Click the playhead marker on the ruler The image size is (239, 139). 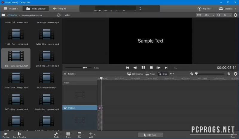pos(101,78)
